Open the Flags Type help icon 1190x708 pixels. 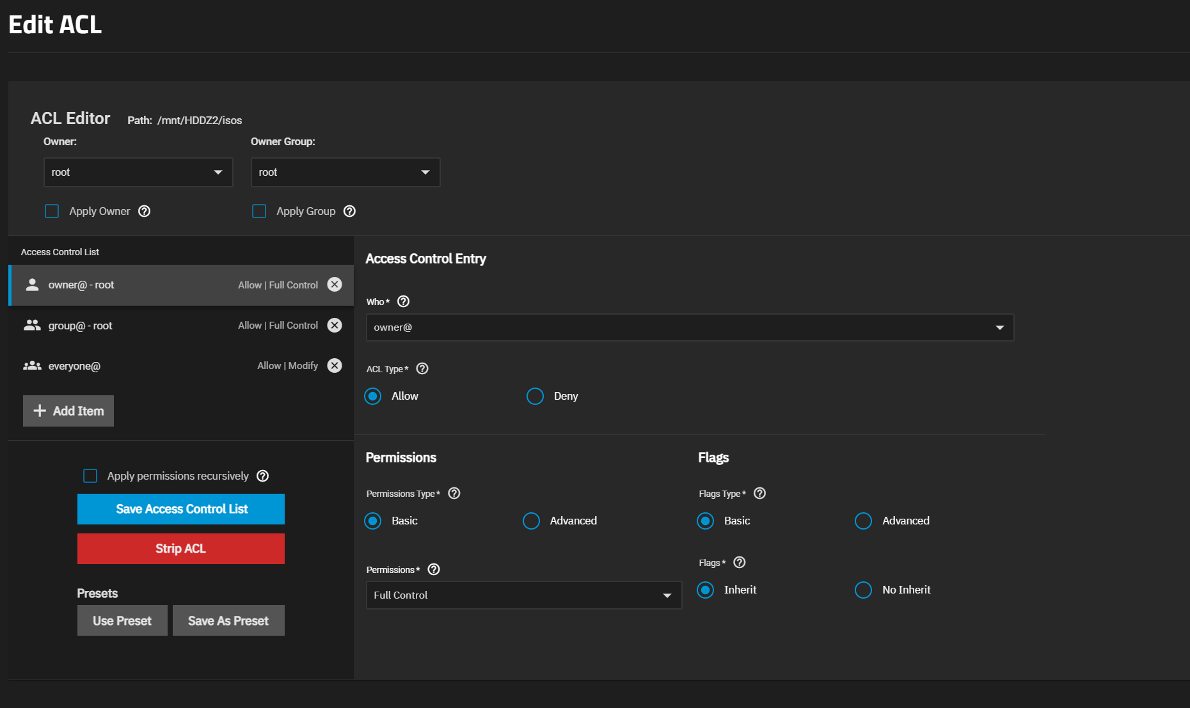[x=759, y=493]
